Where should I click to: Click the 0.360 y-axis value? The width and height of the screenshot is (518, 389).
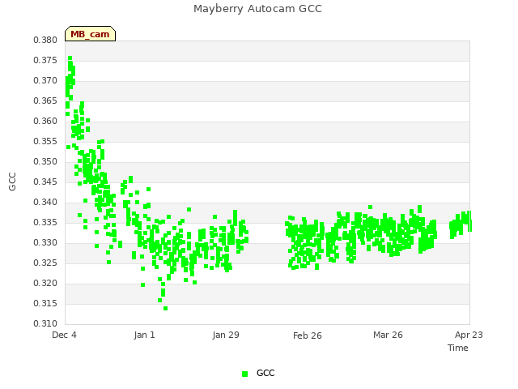coord(45,122)
